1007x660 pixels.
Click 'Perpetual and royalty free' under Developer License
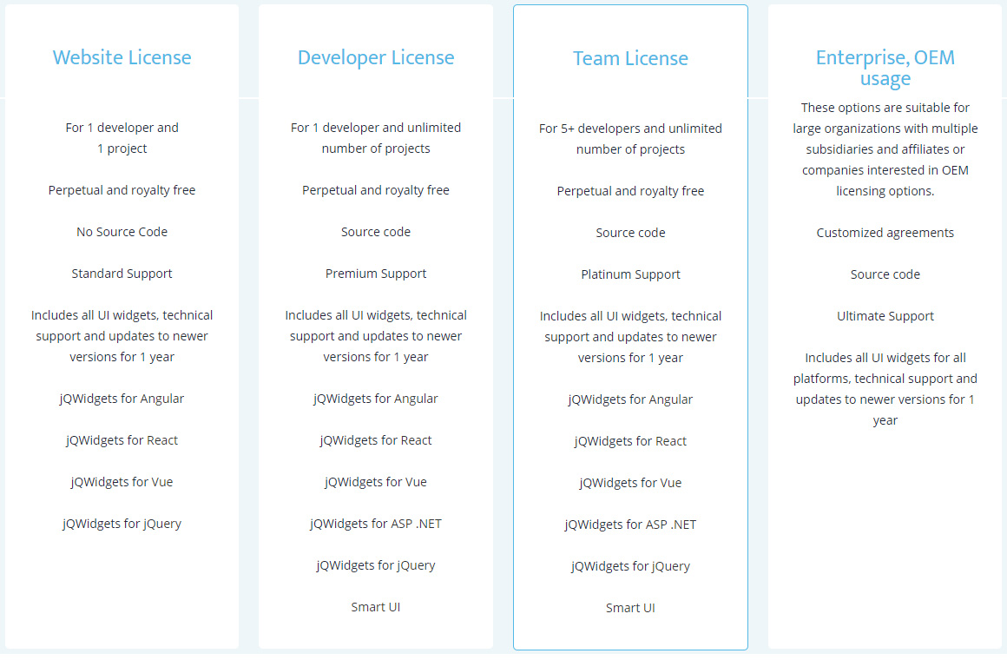[x=376, y=190]
